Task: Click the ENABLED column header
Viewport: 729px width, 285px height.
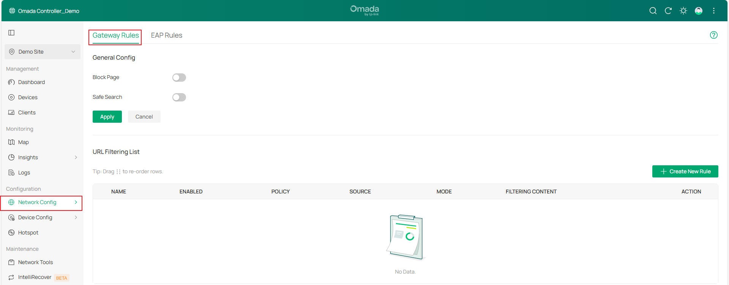Action: pyautogui.click(x=191, y=192)
